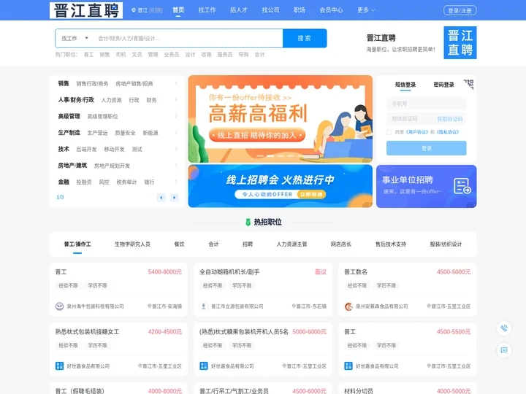This screenshot has height=394, width=526.
Task: Click the green badge icon beside 热招职位
Action: [248, 222]
